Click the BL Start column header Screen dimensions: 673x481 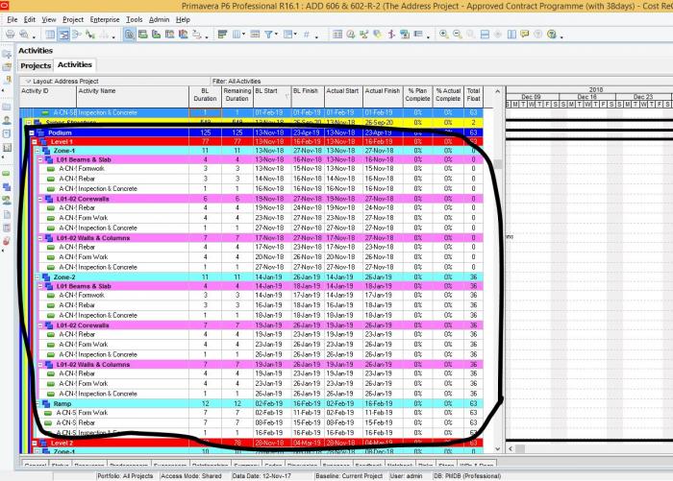pos(272,96)
